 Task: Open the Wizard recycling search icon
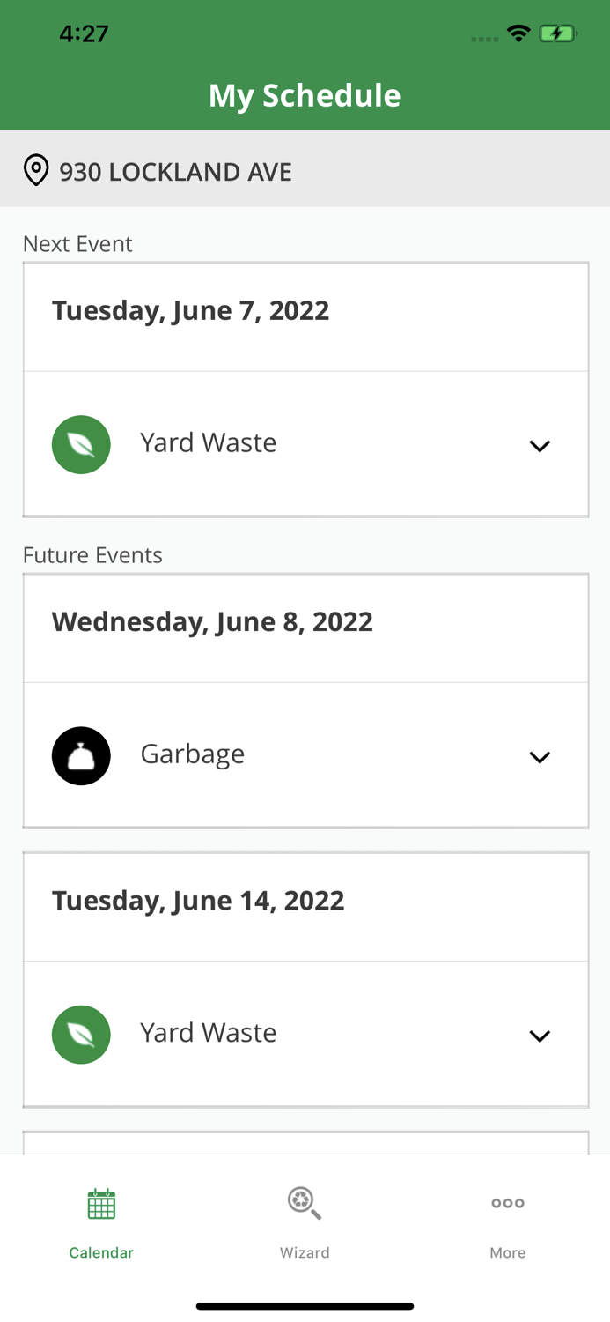pyautogui.click(x=305, y=1203)
